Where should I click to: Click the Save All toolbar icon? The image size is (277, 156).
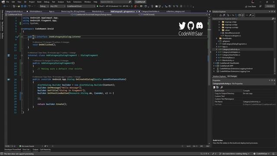25,6
